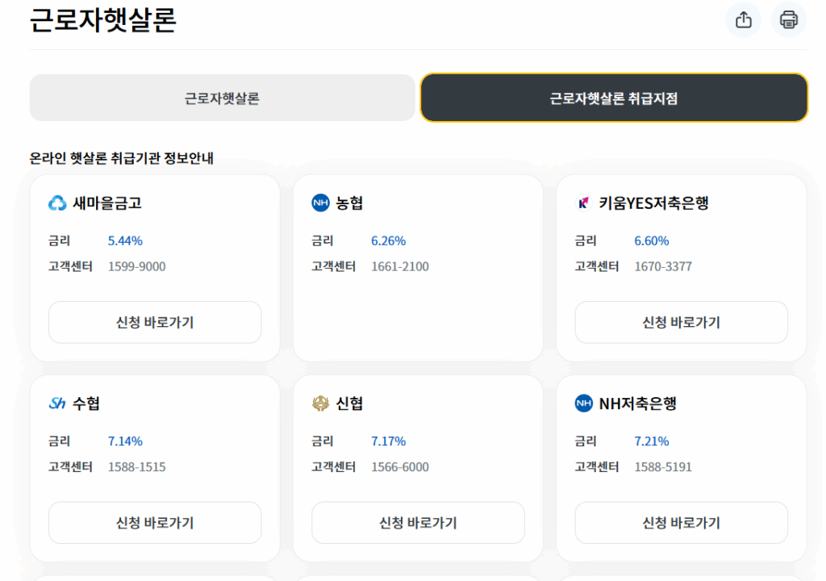Select the 근로자햇살론 취급지점 tab
Image resolution: width=826 pixels, height=581 pixels.
pyautogui.click(x=614, y=98)
